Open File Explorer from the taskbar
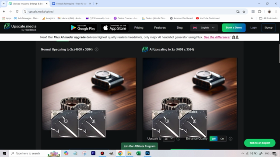The image size is (280, 157). click(129, 153)
